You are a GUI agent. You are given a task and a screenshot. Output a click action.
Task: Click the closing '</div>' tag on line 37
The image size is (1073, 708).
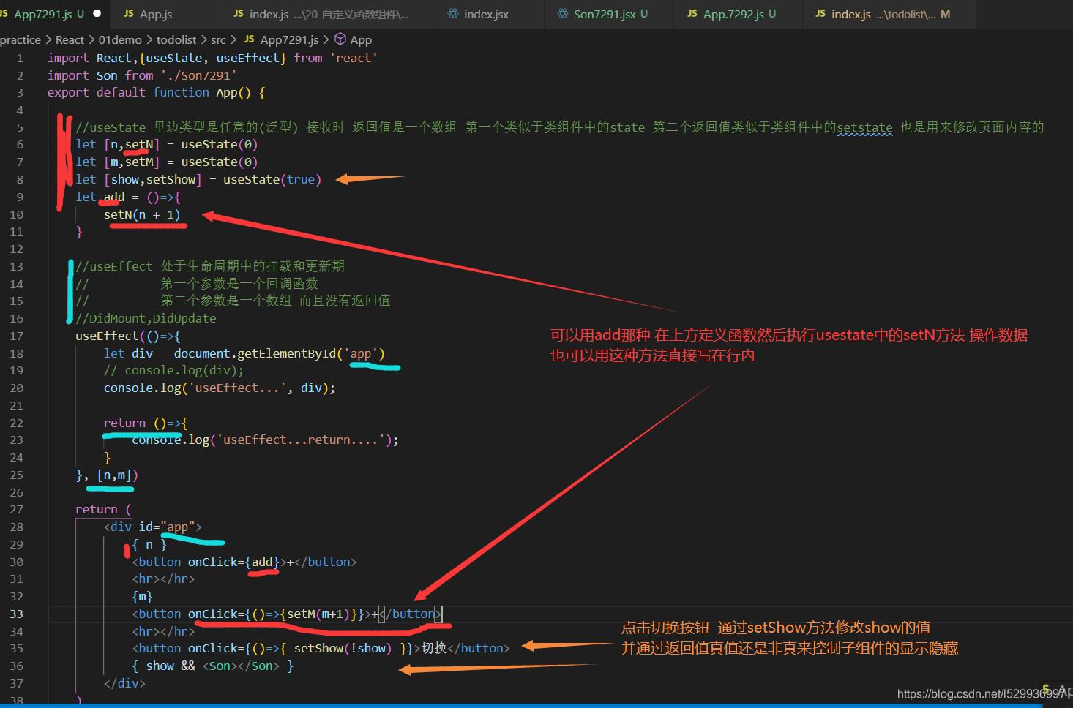[124, 683]
